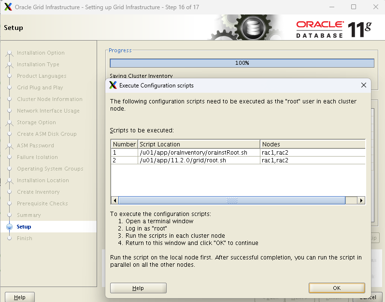Select the Summary step
This screenshot has height=302, width=385.
pyautogui.click(x=29, y=215)
